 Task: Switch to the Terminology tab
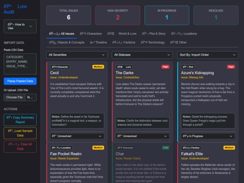[153, 42]
